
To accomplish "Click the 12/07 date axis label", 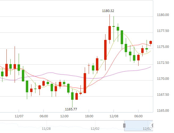I will point(19,116).
